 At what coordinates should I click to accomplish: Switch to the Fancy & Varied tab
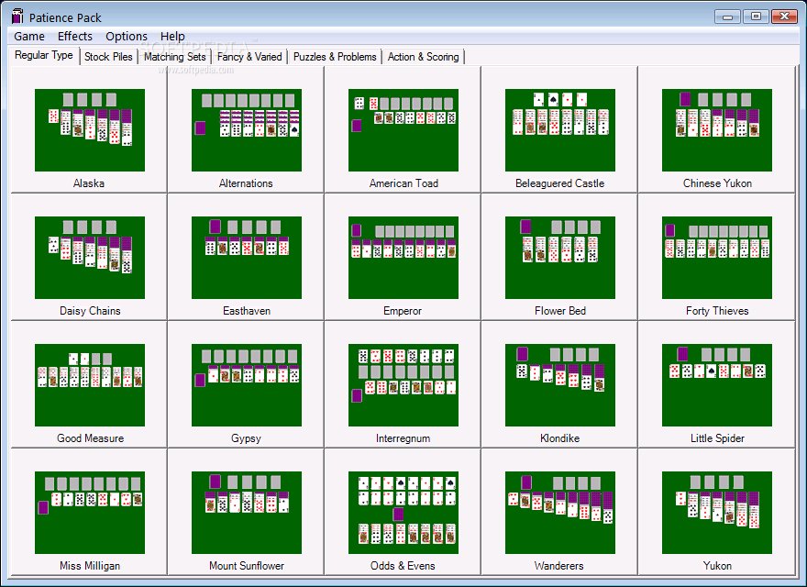(249, 57)
